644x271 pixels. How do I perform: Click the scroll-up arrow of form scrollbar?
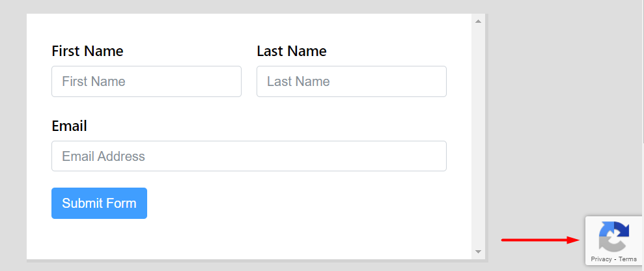(478, 21)
